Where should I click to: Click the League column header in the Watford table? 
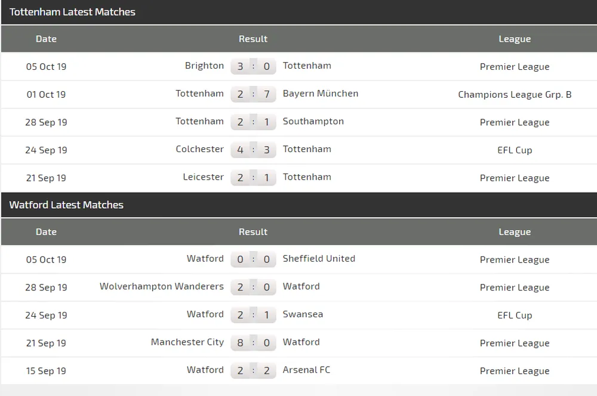point(515,232)
